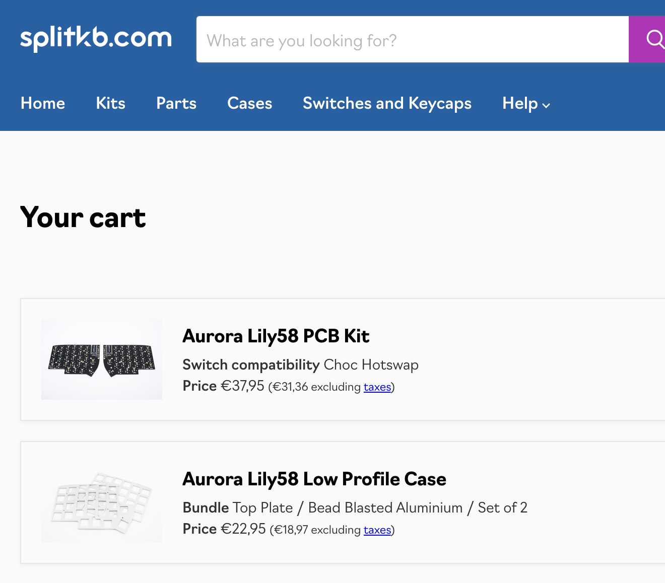Expand the Help chevron arrow
665x583 pixels.
(x=546, y=105)
